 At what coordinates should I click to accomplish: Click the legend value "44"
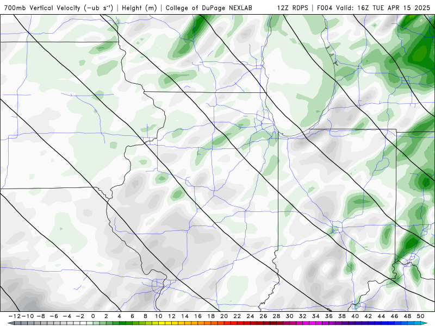tap(381, 316)
